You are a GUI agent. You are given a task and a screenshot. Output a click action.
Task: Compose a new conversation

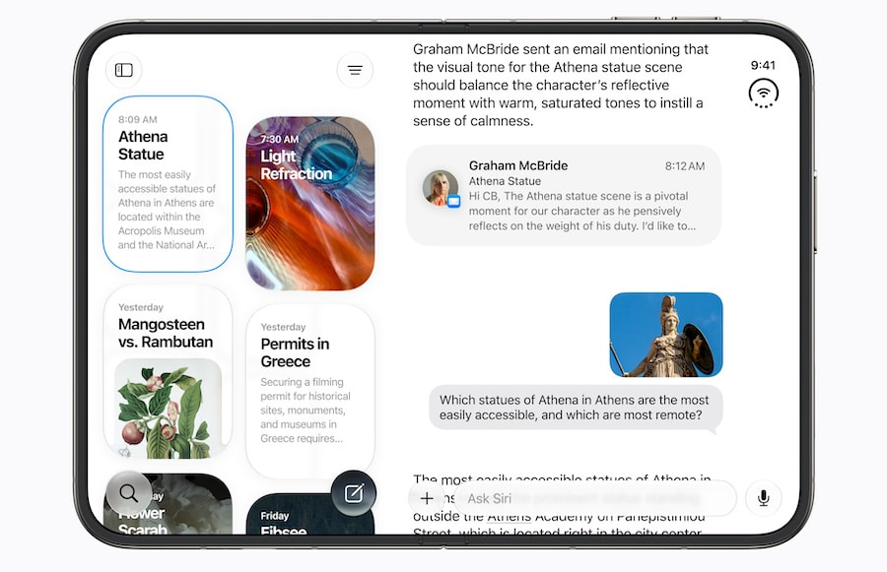coord(354,493)
